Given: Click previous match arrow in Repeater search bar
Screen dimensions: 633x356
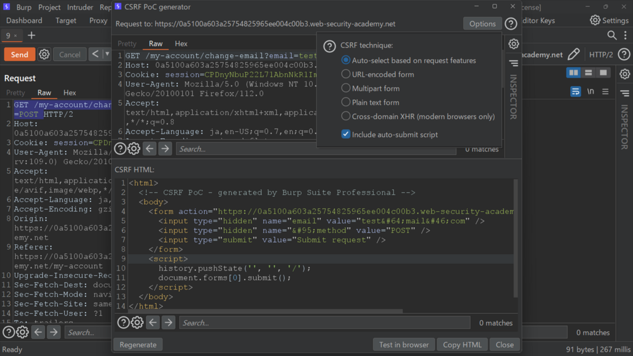Looking at the screenshot, I should (x=38, y=332).
